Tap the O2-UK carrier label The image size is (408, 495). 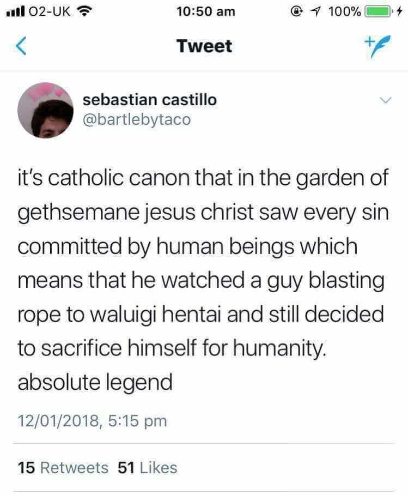coord(46,12)
